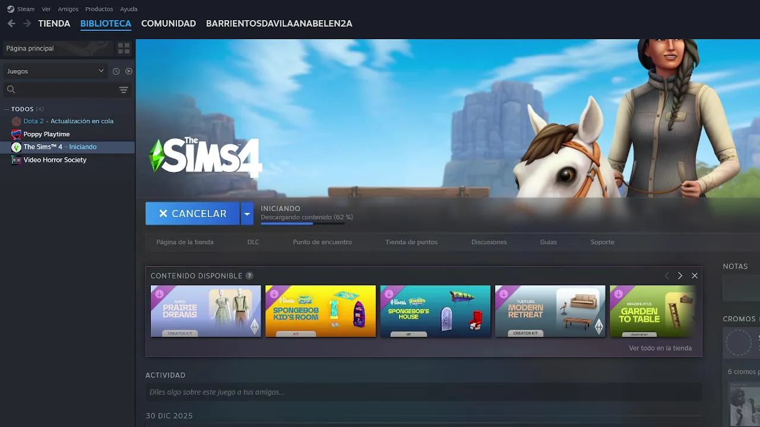The image size is (760, 427).
Task: Click the download progress bar
Action: pos(303,224)
